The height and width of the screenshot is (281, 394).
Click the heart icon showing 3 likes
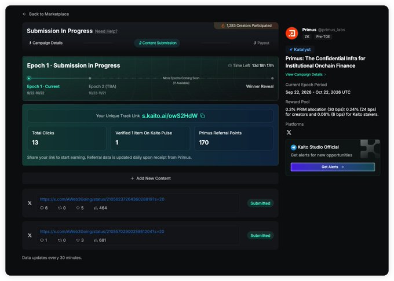pyautogui.click(x=78, y=240)
